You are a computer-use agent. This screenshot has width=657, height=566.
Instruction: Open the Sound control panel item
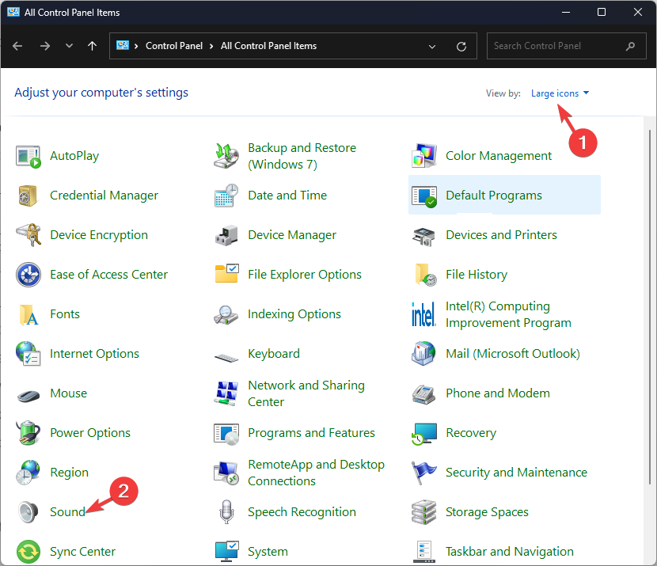[x=67, y=512]
